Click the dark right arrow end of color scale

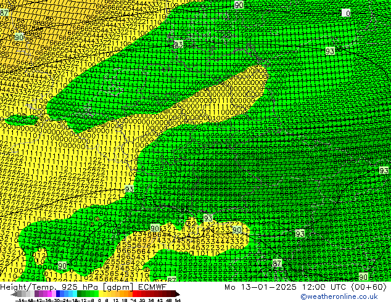(178, 294)
